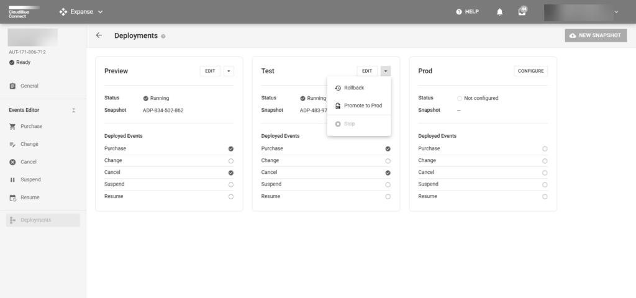The image size is (636, 298).
Task: Toggle Preview Change event circle
Action: (231, 161)
